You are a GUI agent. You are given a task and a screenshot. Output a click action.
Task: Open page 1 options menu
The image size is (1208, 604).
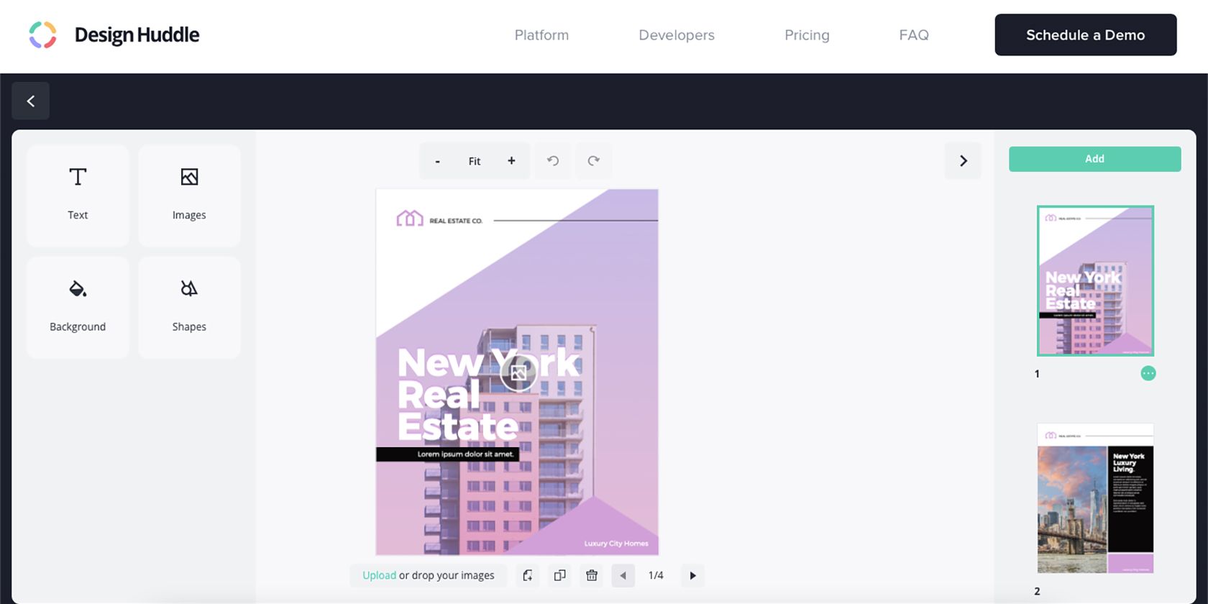coord(1148,373)
